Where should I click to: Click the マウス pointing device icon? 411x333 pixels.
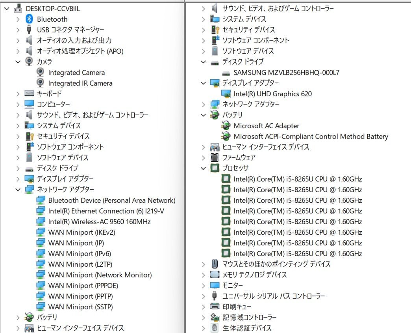point(215,264)
